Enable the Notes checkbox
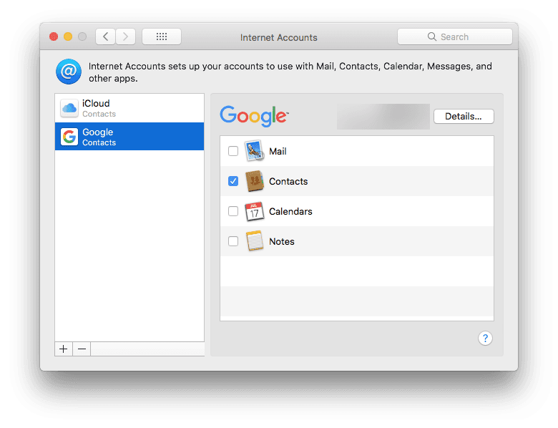This screenshot has width=558, height=428. pyautogui.click(x=233, y=241)
